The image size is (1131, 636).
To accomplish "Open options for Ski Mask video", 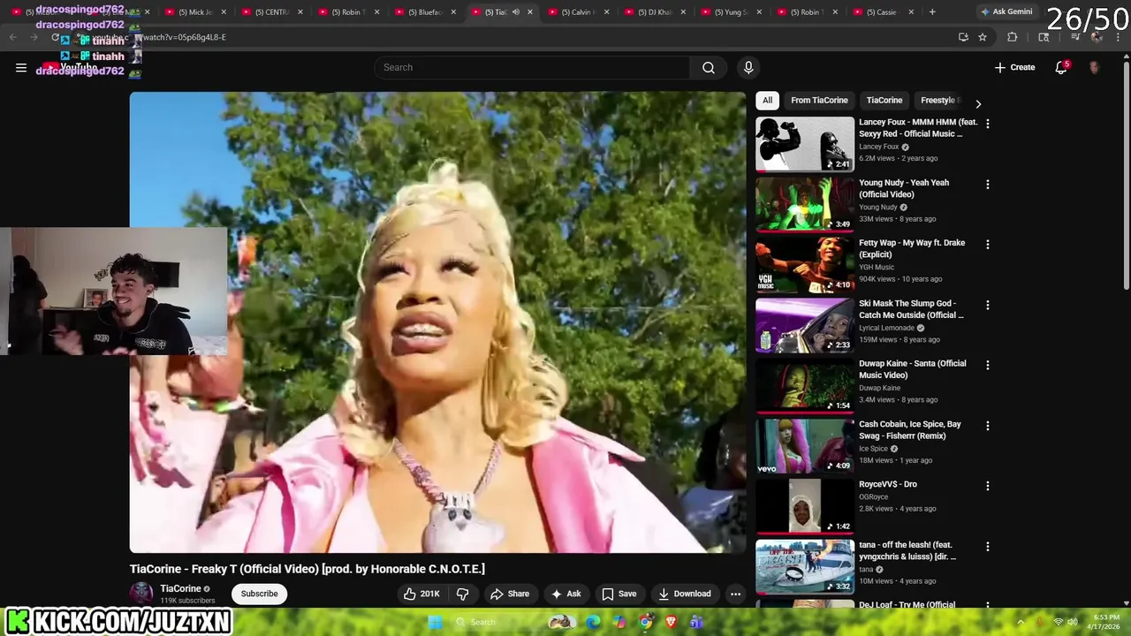I will 988,305.
